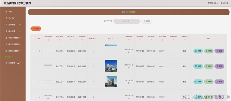Screen dimensions: 231x101
Task: Click the magnifier 查询 search button
Action: tap(147, 21)
